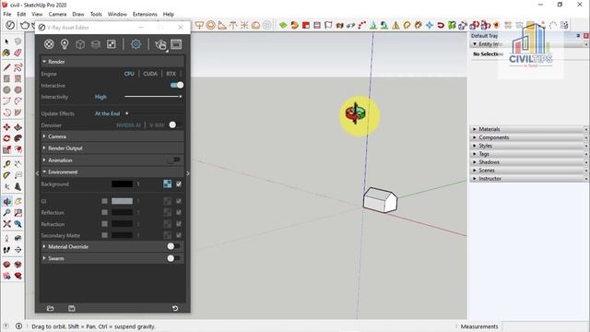The width and height of the screenshot is (590, 332).
Task: Toggle the Interactive render switch
Action: click(177, 85)
